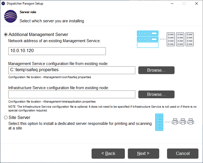
Task: Focus the network address field showing 10.0.10.120
Action: (x=57, y=51)
